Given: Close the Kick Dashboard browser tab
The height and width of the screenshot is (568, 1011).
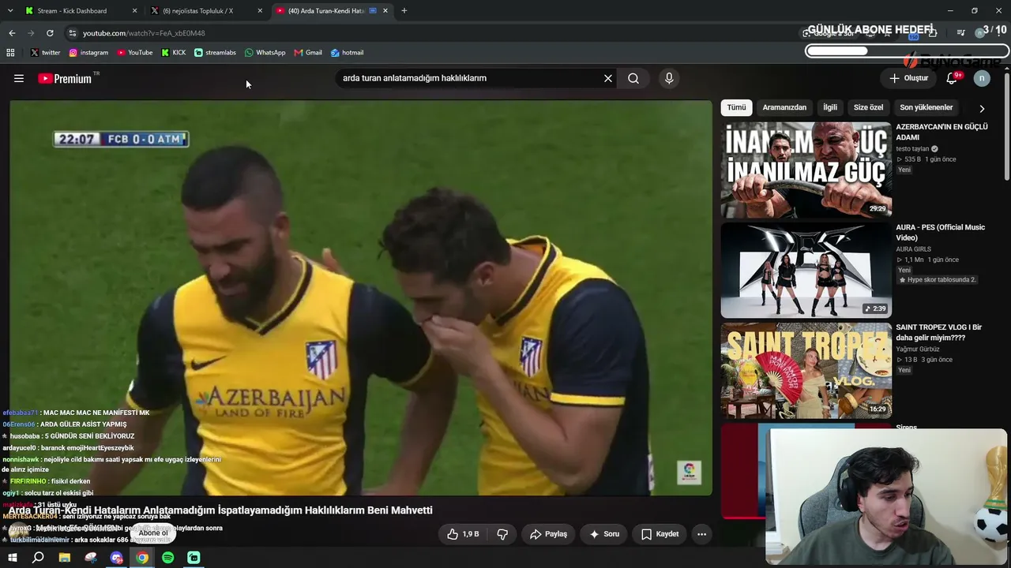Looking at the screenshot, I should tap(134, 11).
